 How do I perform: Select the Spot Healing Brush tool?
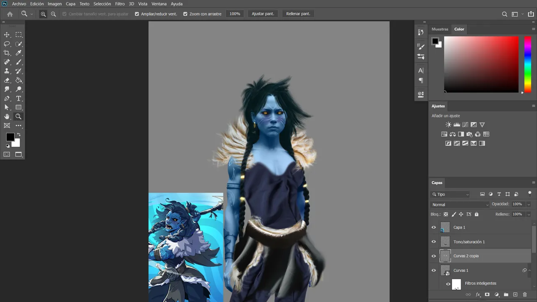pyautogui.click(x=7, y=62)
